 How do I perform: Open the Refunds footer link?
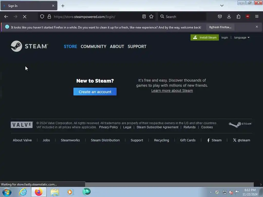pyautogui.click(x=190, y=127)
